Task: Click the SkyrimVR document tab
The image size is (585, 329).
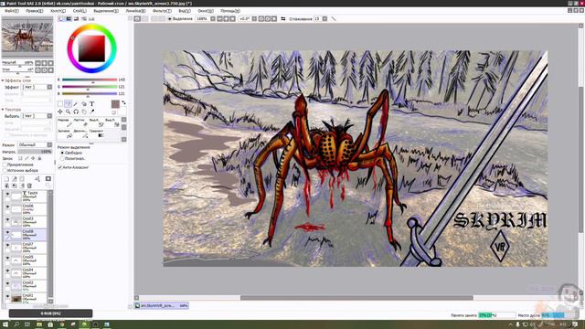Action: [x=162, y=305]
